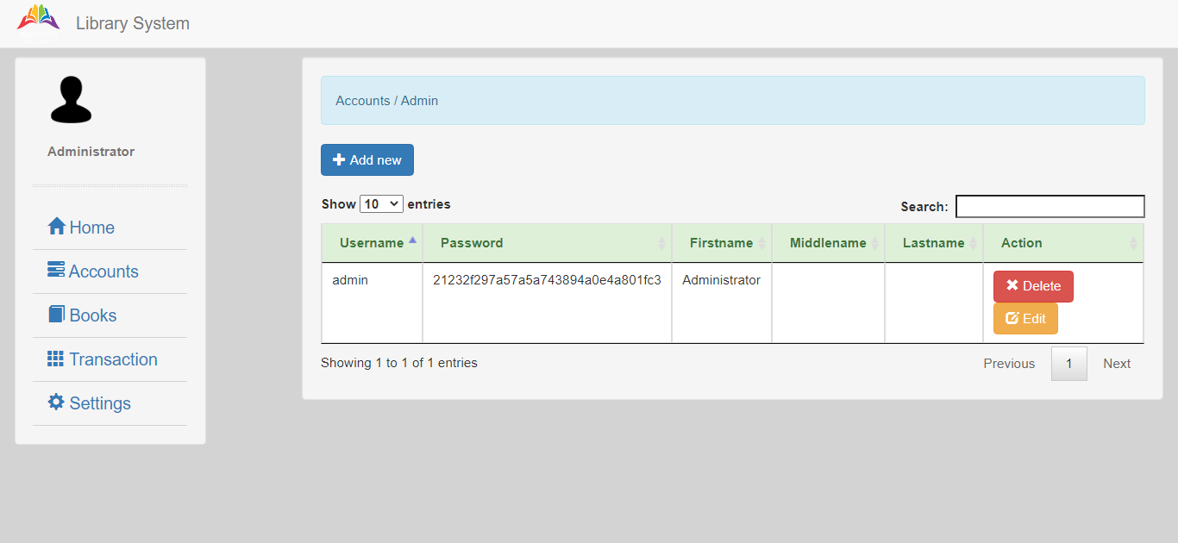
Task: Go to page 1 in pagination
Action: [1068, 363]
